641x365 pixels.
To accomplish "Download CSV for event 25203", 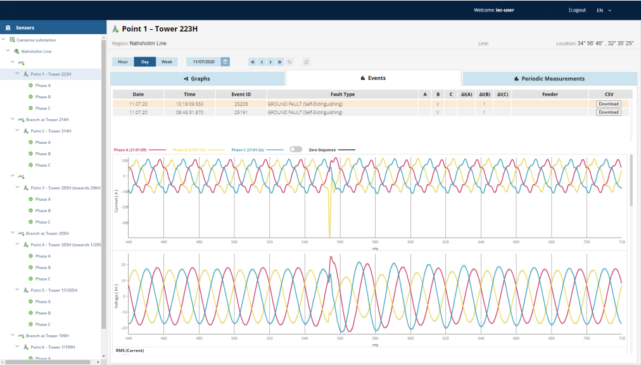I will (608, 104).
